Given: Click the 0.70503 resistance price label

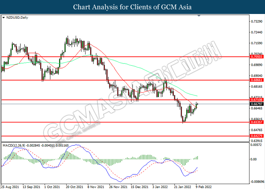Looking at the screenshot, I should (x=257, y=57).
